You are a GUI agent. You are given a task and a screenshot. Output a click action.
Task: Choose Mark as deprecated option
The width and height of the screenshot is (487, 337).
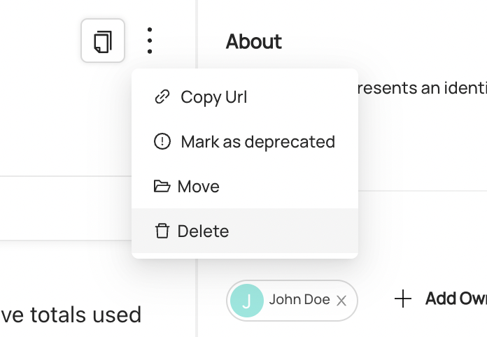[257, 142]
